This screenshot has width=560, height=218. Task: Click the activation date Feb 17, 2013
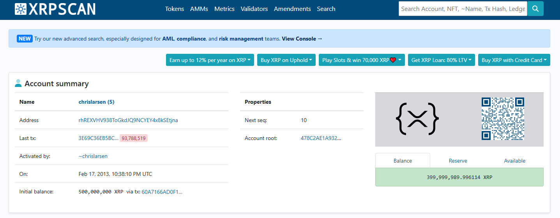click(x=115, y=174)
